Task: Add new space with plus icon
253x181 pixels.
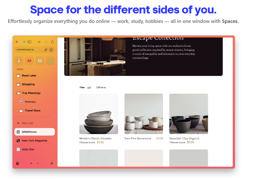Action: tap(52, 163)
